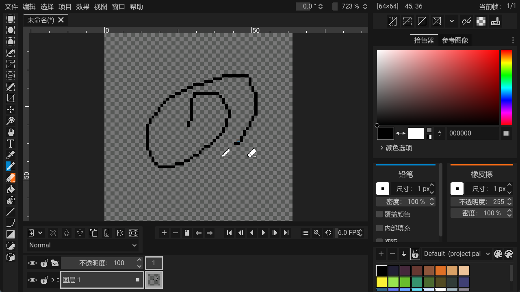Image resolution: width=520 pixels, height=292 pixels.
Task: Expand the 颜色选项 section
Action: [x=396, y=148]
